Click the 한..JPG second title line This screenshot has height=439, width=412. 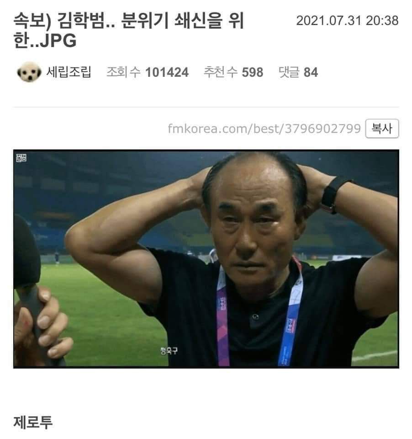[x=45, y=41]
